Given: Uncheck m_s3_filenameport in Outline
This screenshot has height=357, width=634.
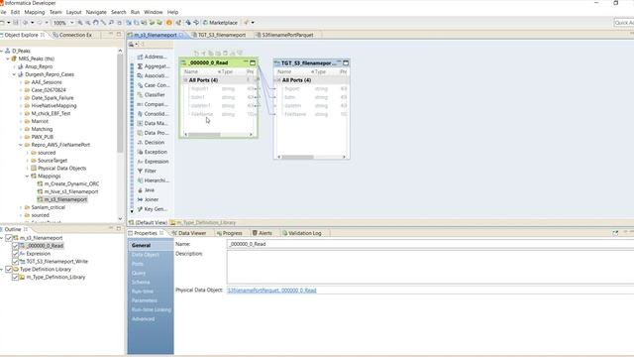Looking at the screenshot, I should [x=9, y=238].
